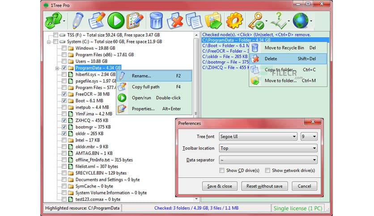Open the Toolbar location dropdown
The image size is (374, 216).
(x=268, y=148)
